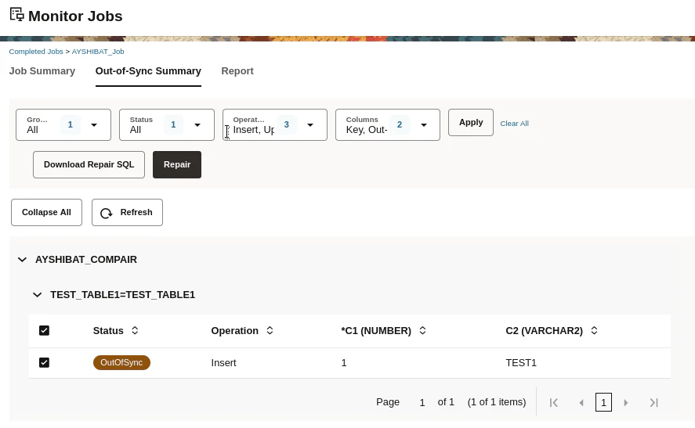The width and height of the screenshot is (695, 428).
Task: Click the TEST_TABLE1=TEST_TABLE1 label
Action: click(123, 295)
